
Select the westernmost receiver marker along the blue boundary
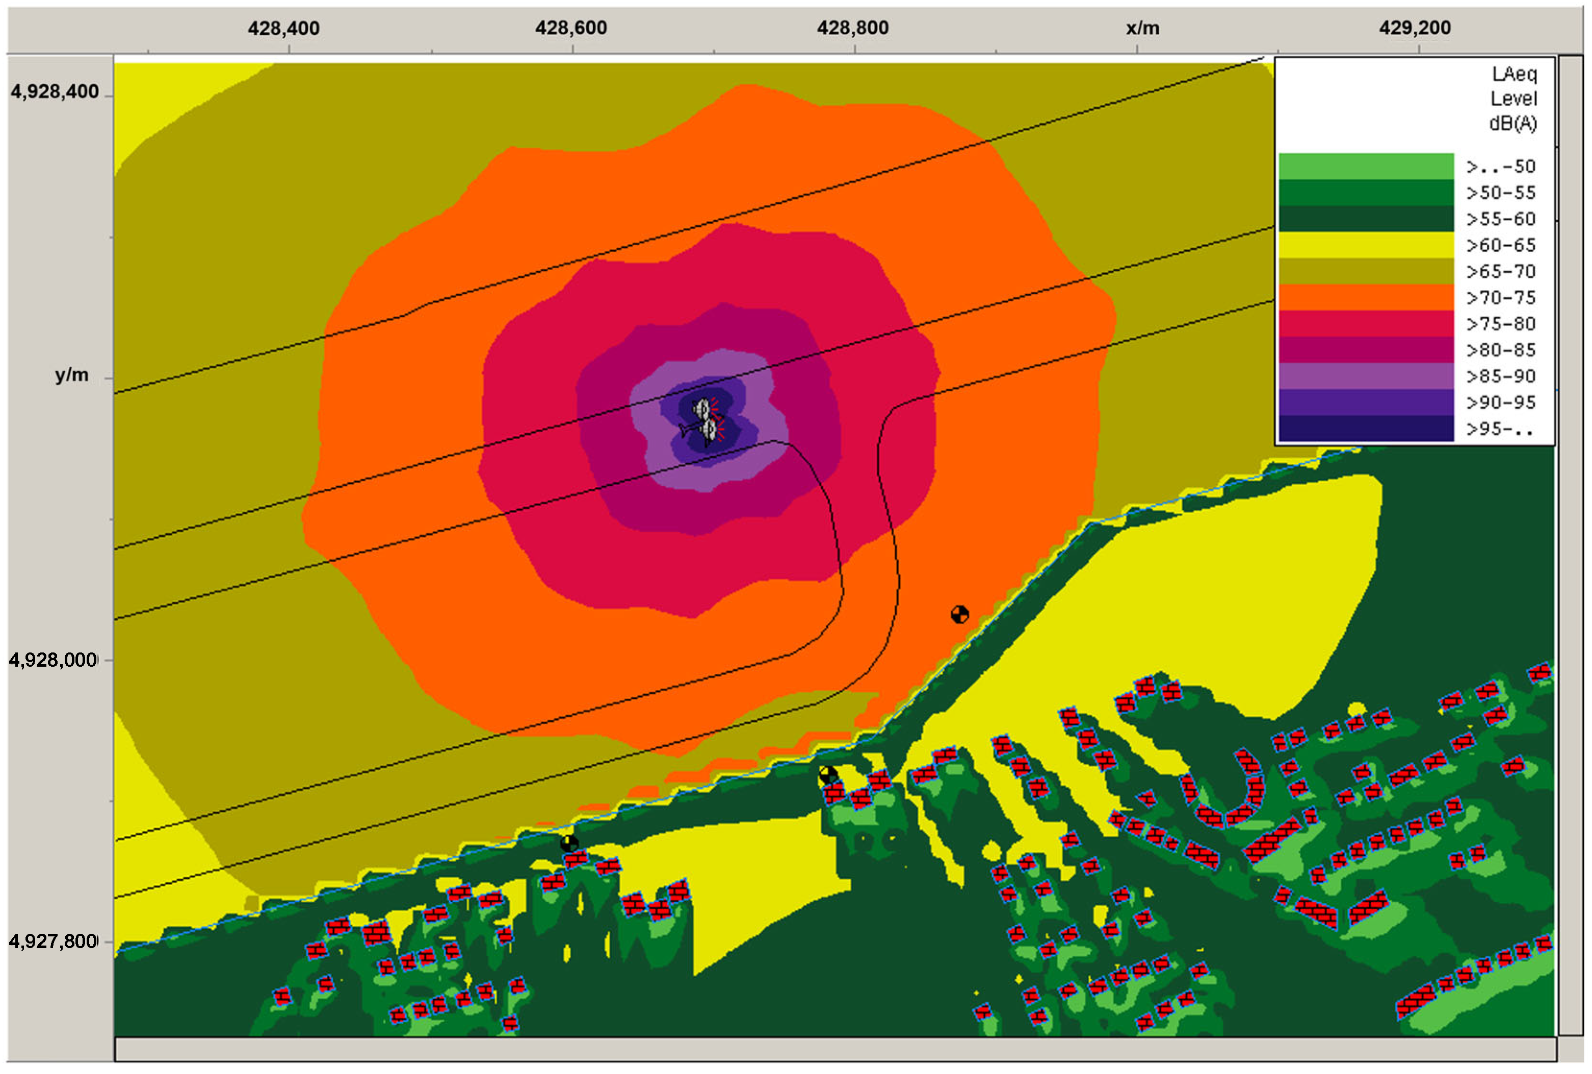[x=569, y=844]
